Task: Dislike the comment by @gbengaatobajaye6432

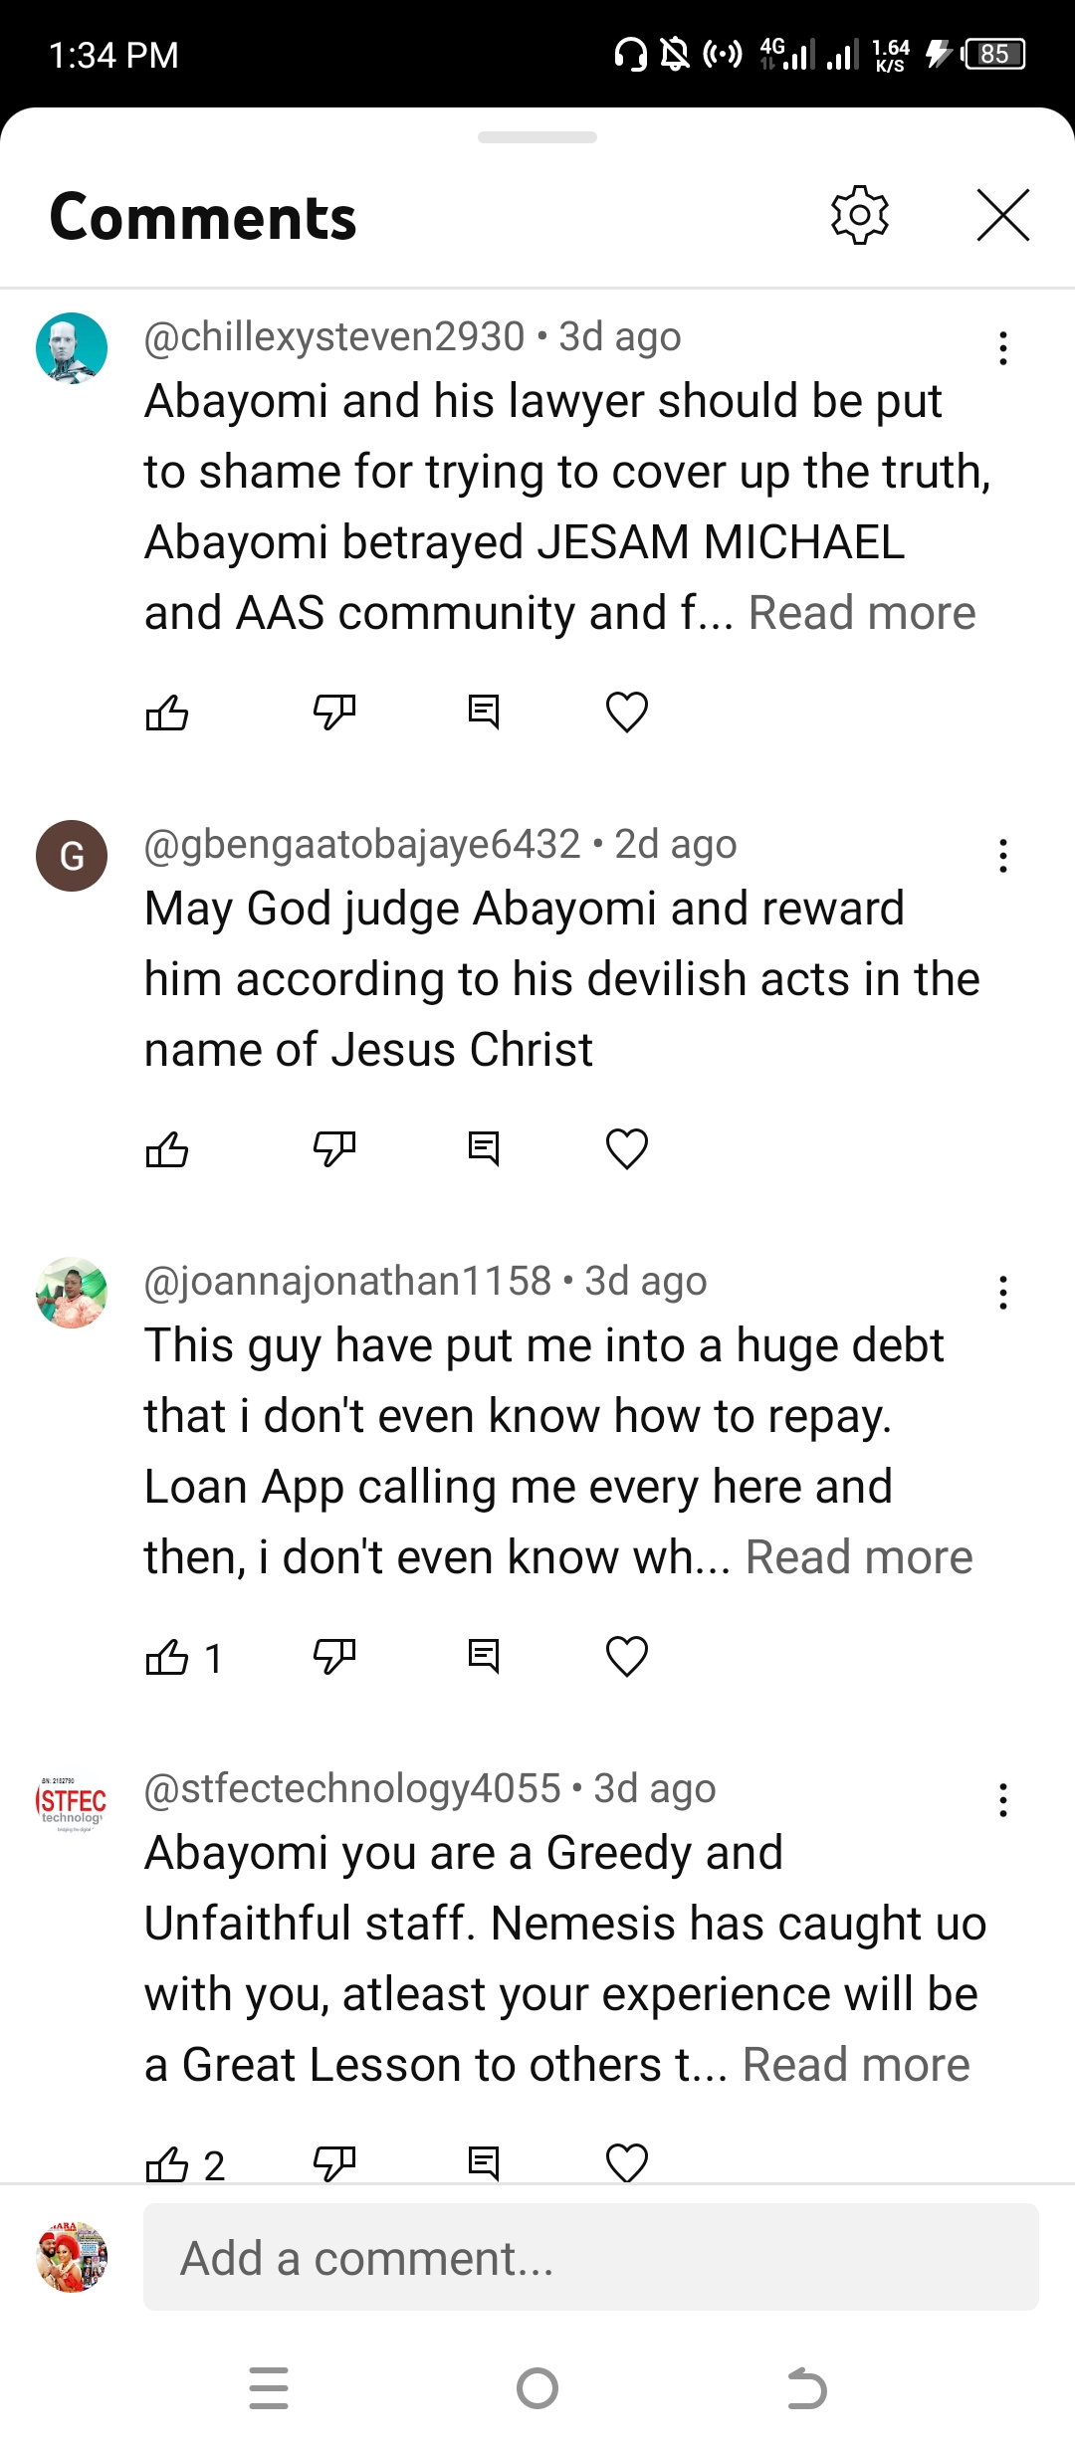Action: pyautogui.click(x=333, y=1149)
